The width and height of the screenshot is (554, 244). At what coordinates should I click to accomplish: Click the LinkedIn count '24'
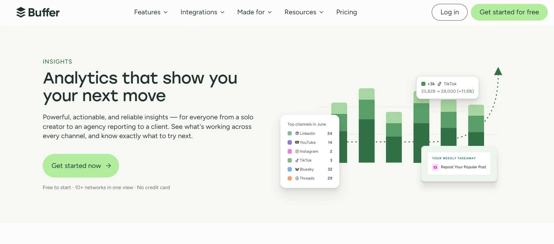(x=330, y=133)
